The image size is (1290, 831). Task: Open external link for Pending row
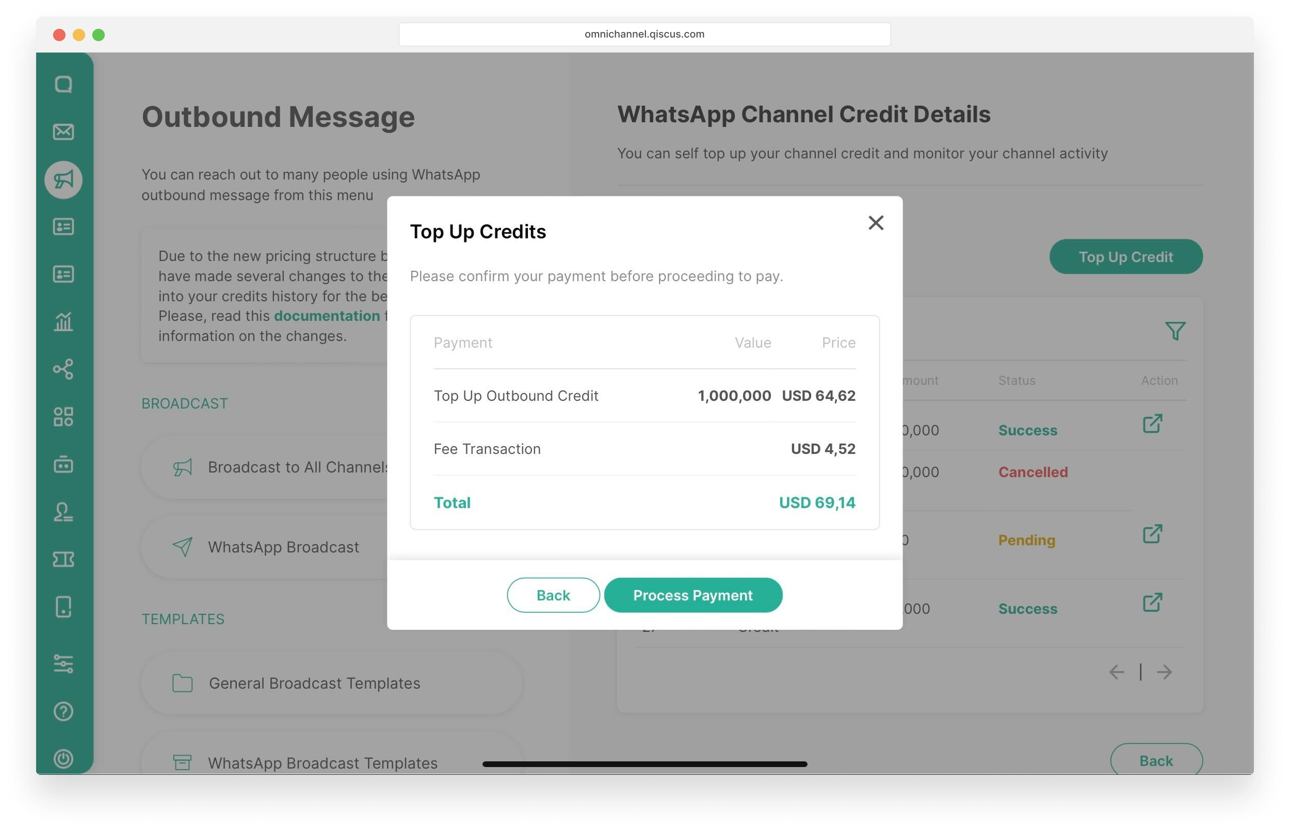(x=1152, y=534)
